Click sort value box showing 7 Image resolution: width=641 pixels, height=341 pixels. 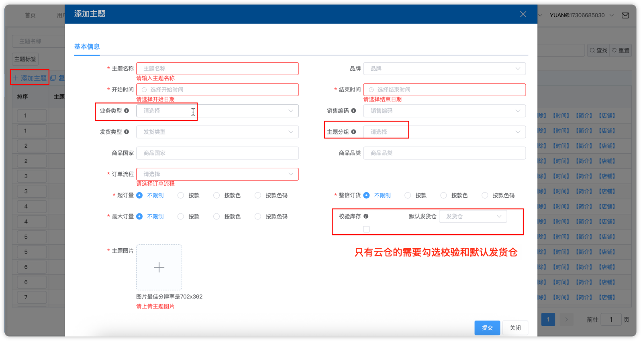pyautogui.click(x=32, y=297)
